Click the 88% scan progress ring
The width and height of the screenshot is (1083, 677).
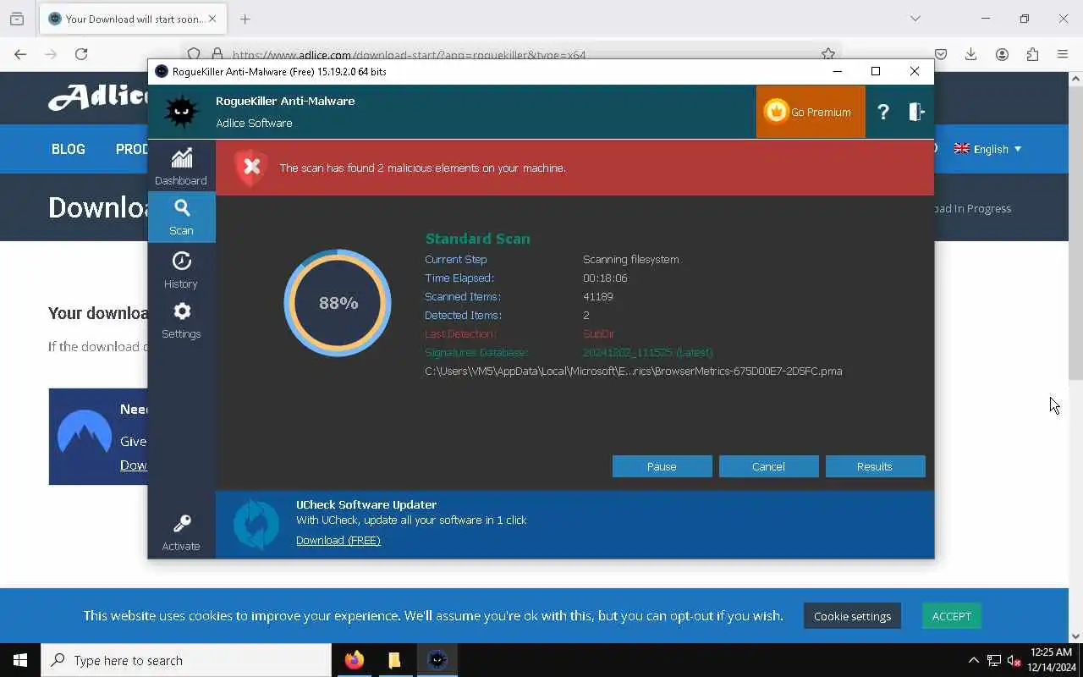pyautogui.click(x=338, y=302)
